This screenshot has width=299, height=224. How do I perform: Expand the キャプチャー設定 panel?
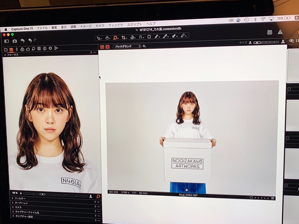click(13, 216)
